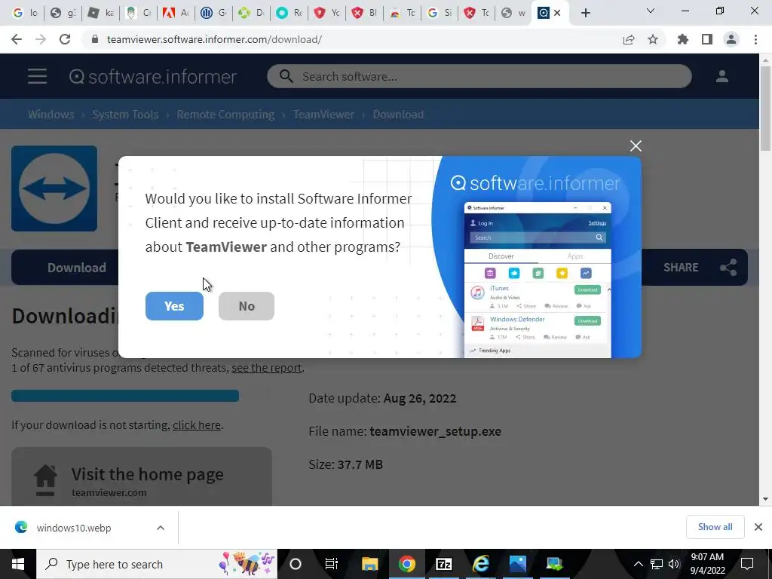
Task: Click taskbar search box
Action: tap(157, 564)
